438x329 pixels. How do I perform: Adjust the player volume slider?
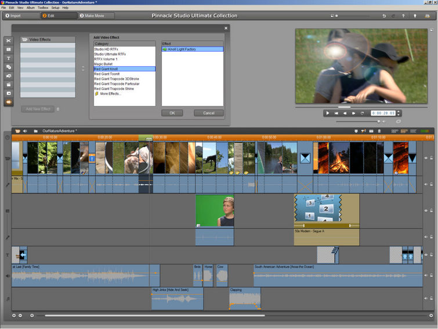click(379, 121)
